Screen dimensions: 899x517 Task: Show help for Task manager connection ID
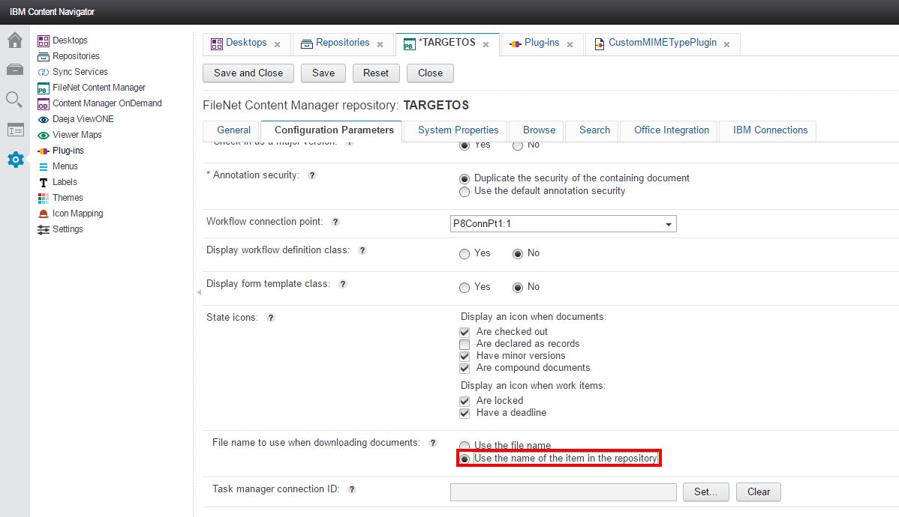pos(352,489)
